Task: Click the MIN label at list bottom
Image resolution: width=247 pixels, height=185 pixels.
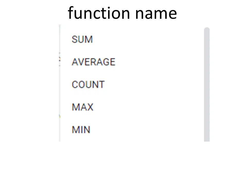Action: pyautogui.click(x=81, y=129)
